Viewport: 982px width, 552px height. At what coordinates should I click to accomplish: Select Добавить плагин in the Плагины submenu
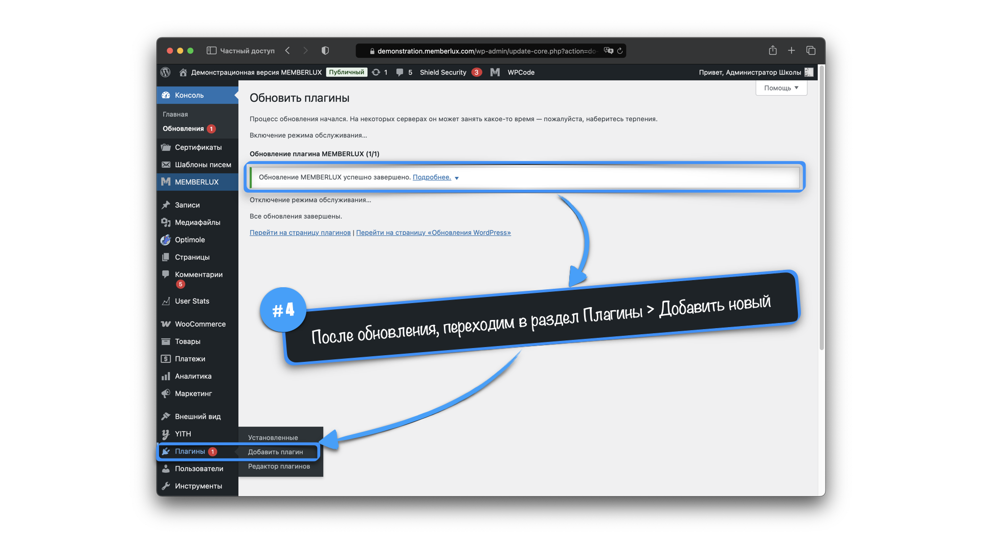[x=275, y=452]
